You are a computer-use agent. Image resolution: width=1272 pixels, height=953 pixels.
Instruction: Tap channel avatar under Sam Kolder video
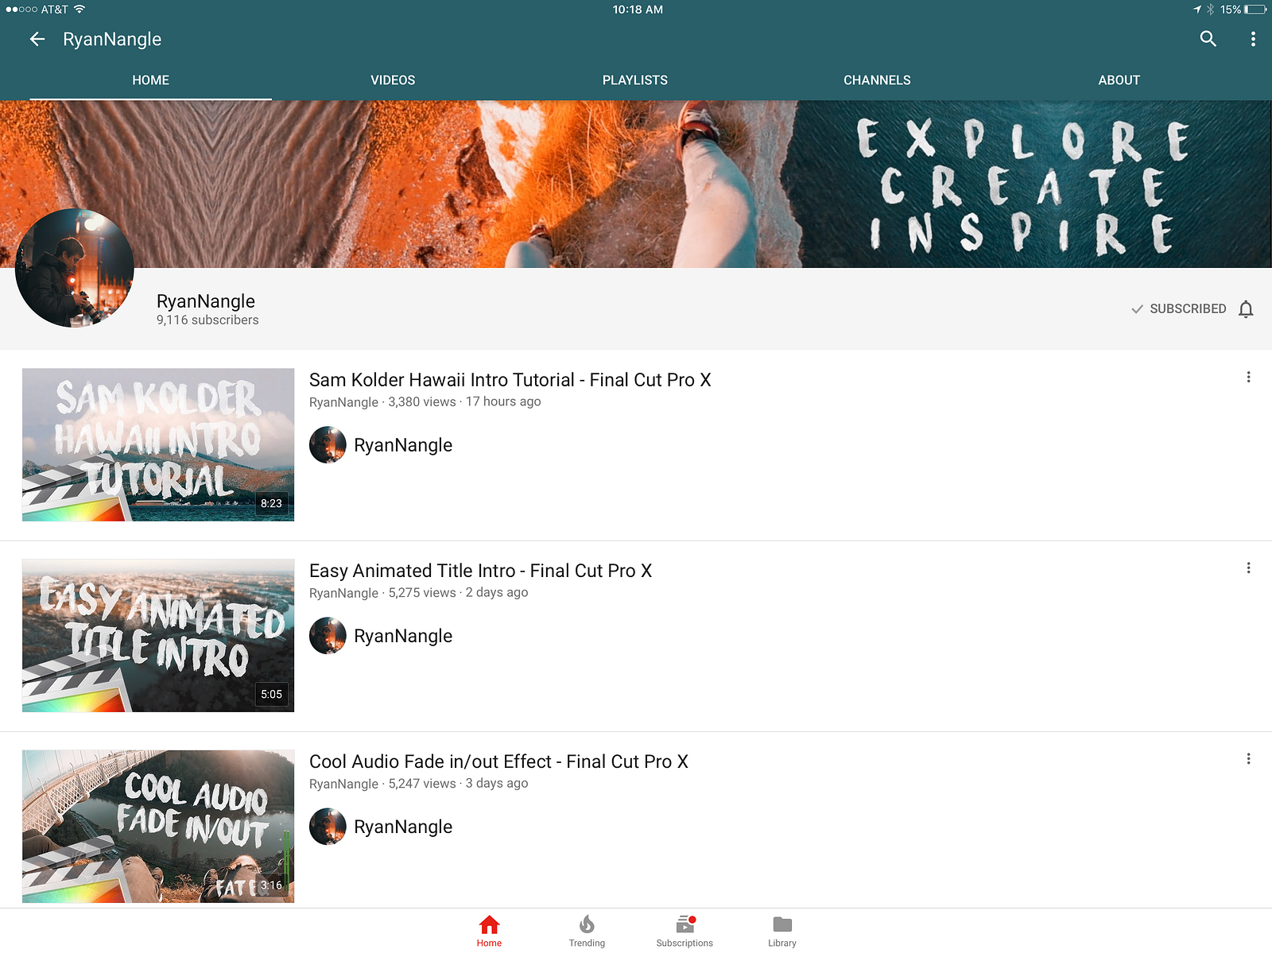coord(328,445)
